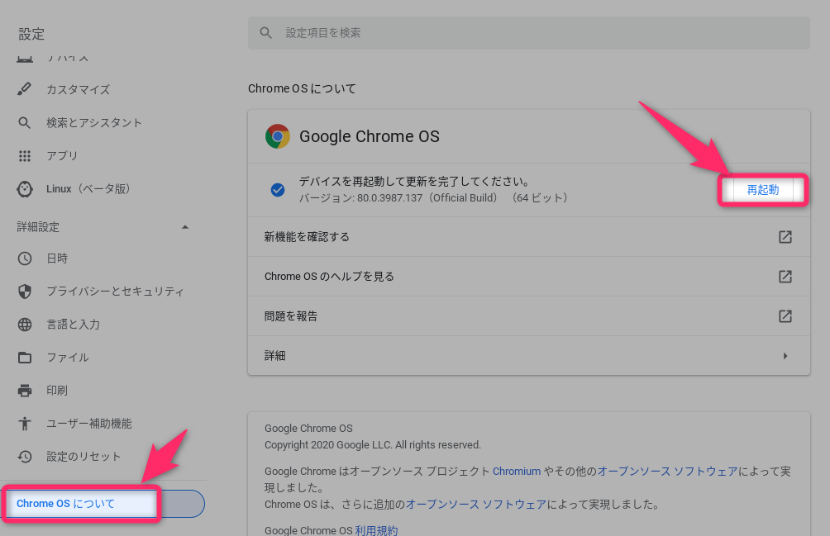Viewport: 830px width, 536px height.
Task: Open 設定のリセット section
Action: pos(83,457)
